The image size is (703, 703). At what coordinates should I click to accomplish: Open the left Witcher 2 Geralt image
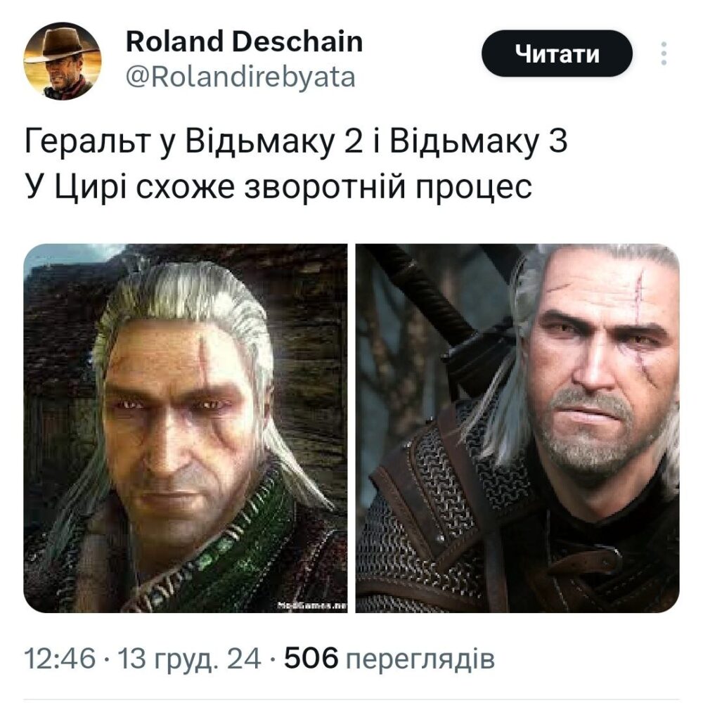[x=185, y=427]
